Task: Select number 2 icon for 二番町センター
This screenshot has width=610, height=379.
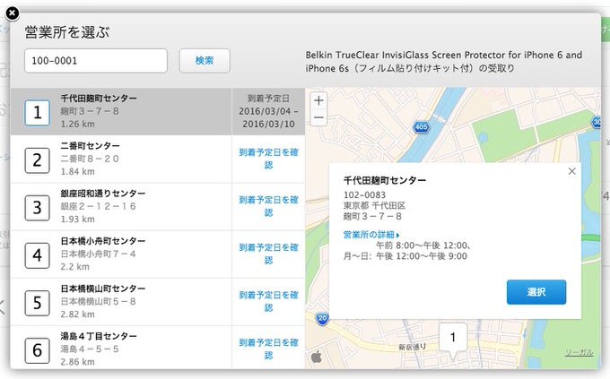Action: click(x=37, y=160)
